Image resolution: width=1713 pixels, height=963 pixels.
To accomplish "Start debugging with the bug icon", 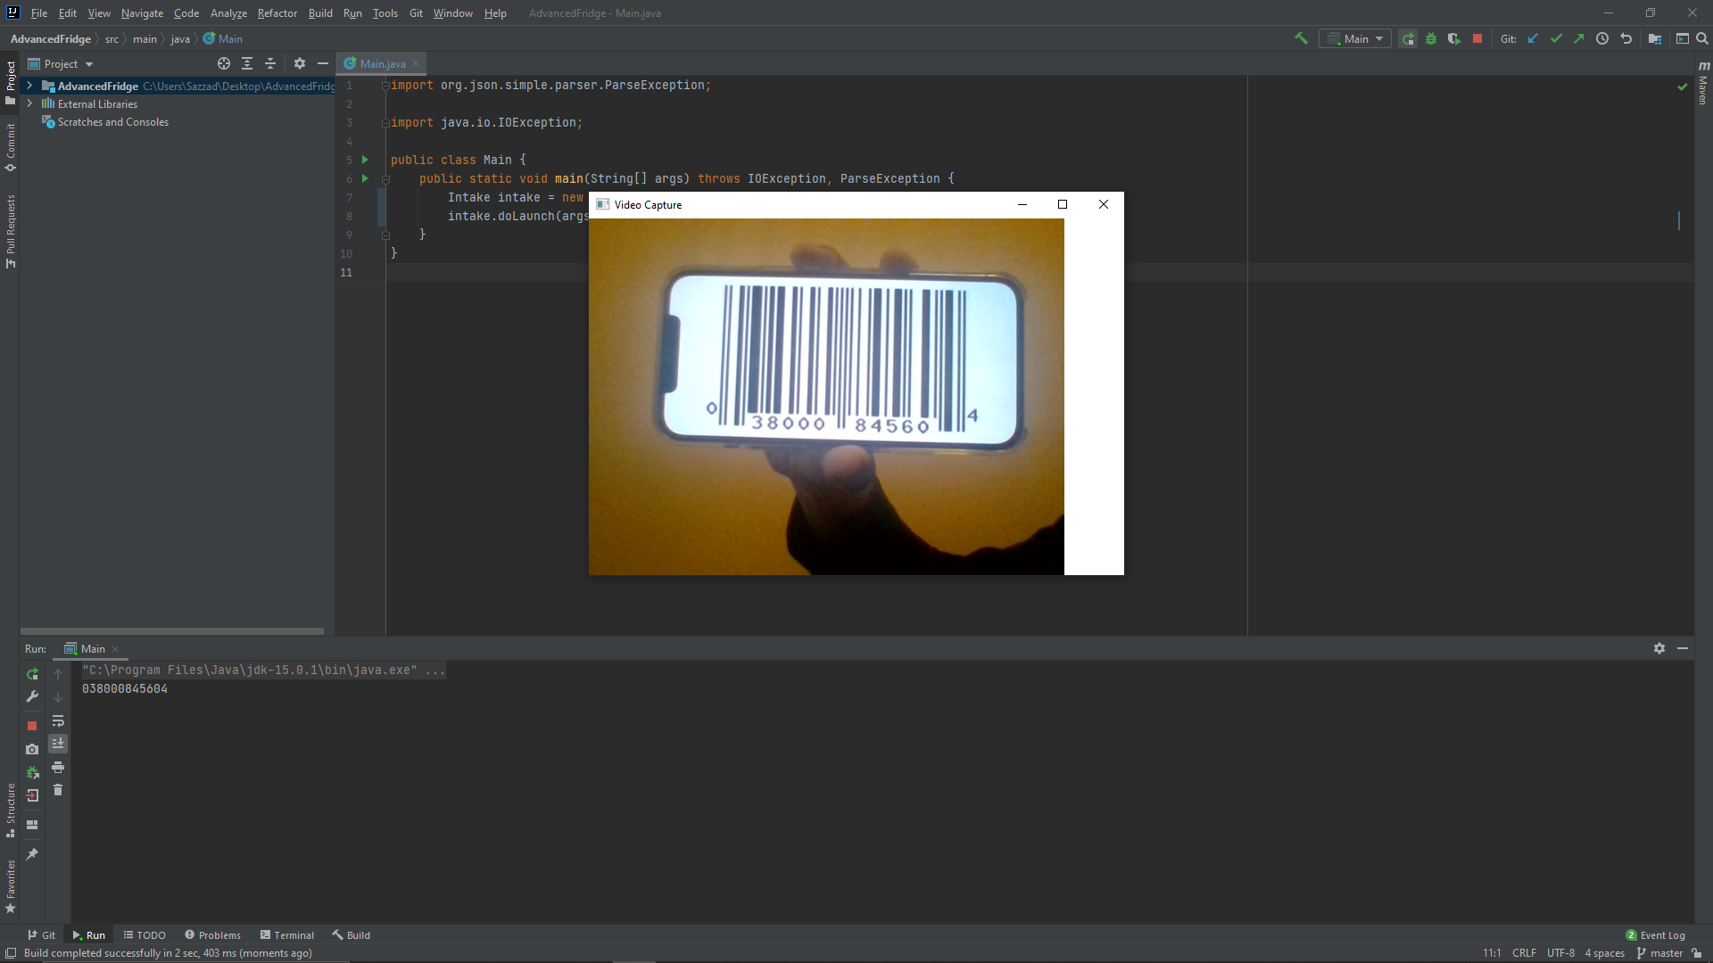I will pyautogui.click(x=1431, y=38).
